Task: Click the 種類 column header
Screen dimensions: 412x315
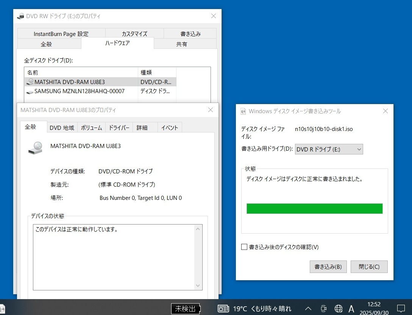Action: (x=157, y=72)
